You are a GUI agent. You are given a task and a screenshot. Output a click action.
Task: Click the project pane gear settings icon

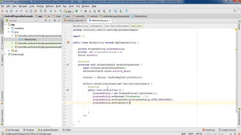55,20
